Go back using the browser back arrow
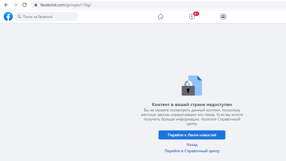Image resolution: width=286 pixels, height=161 pixels. pyautogui.click(x=6, y=5)
